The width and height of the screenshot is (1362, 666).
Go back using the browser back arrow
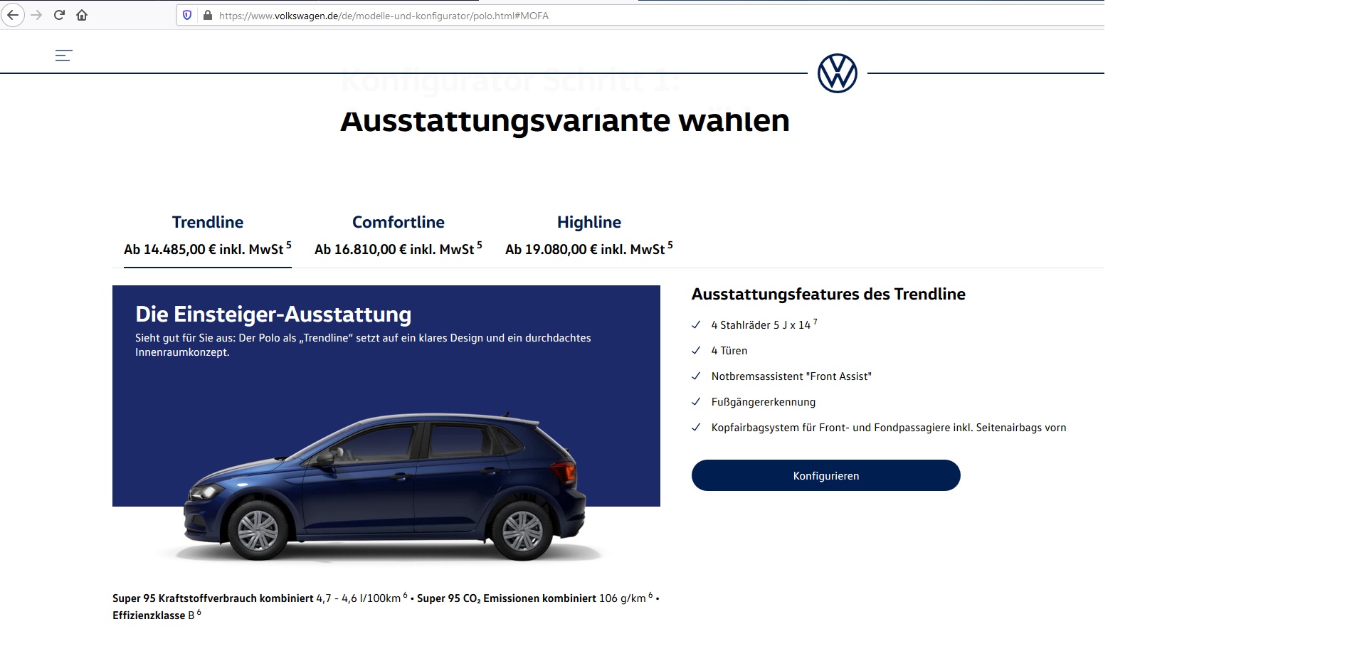(13, 15)
